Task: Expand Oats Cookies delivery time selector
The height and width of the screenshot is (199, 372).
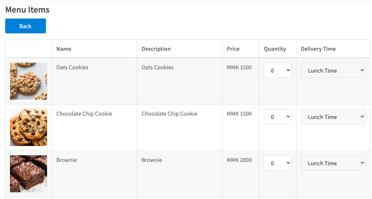Action: pos(333,70)
